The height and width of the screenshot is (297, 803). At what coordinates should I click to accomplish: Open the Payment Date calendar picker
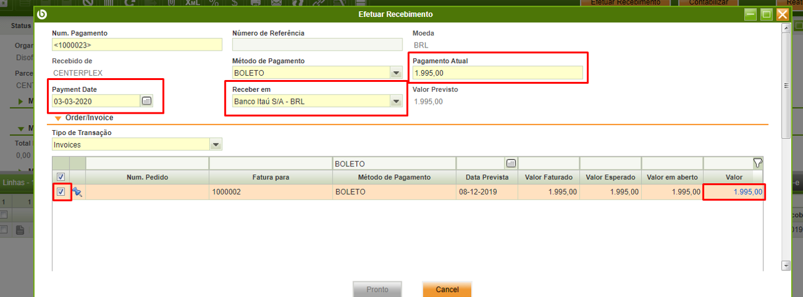point(146,101)
